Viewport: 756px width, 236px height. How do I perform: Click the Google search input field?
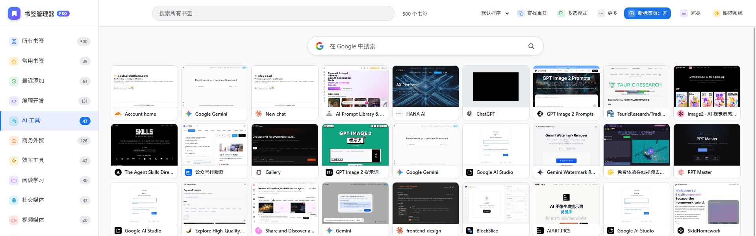click(x=425, y=46)
